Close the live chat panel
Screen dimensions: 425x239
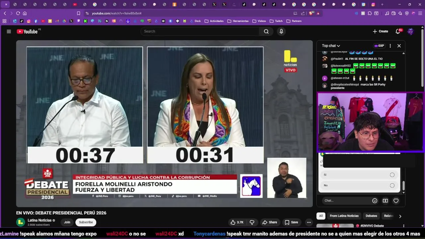[x=399, y=46]
